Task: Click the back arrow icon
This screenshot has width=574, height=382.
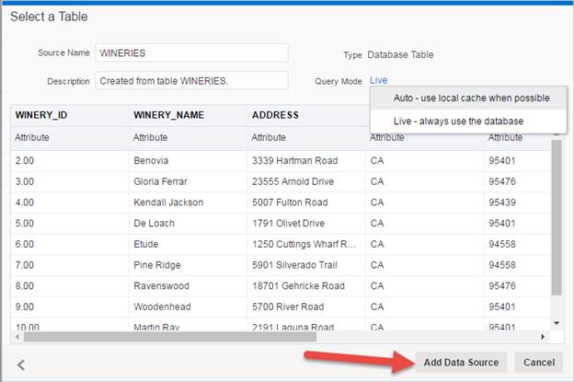Action: click(21, 365)
